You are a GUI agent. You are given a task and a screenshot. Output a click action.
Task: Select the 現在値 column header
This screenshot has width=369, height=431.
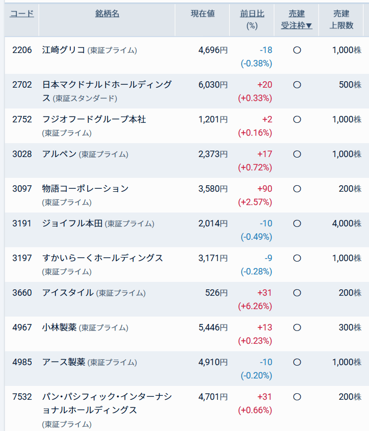coord(203,13)
